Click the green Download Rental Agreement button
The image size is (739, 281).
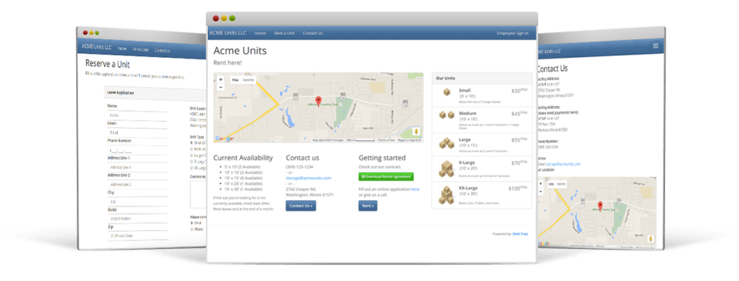[386, 176]
